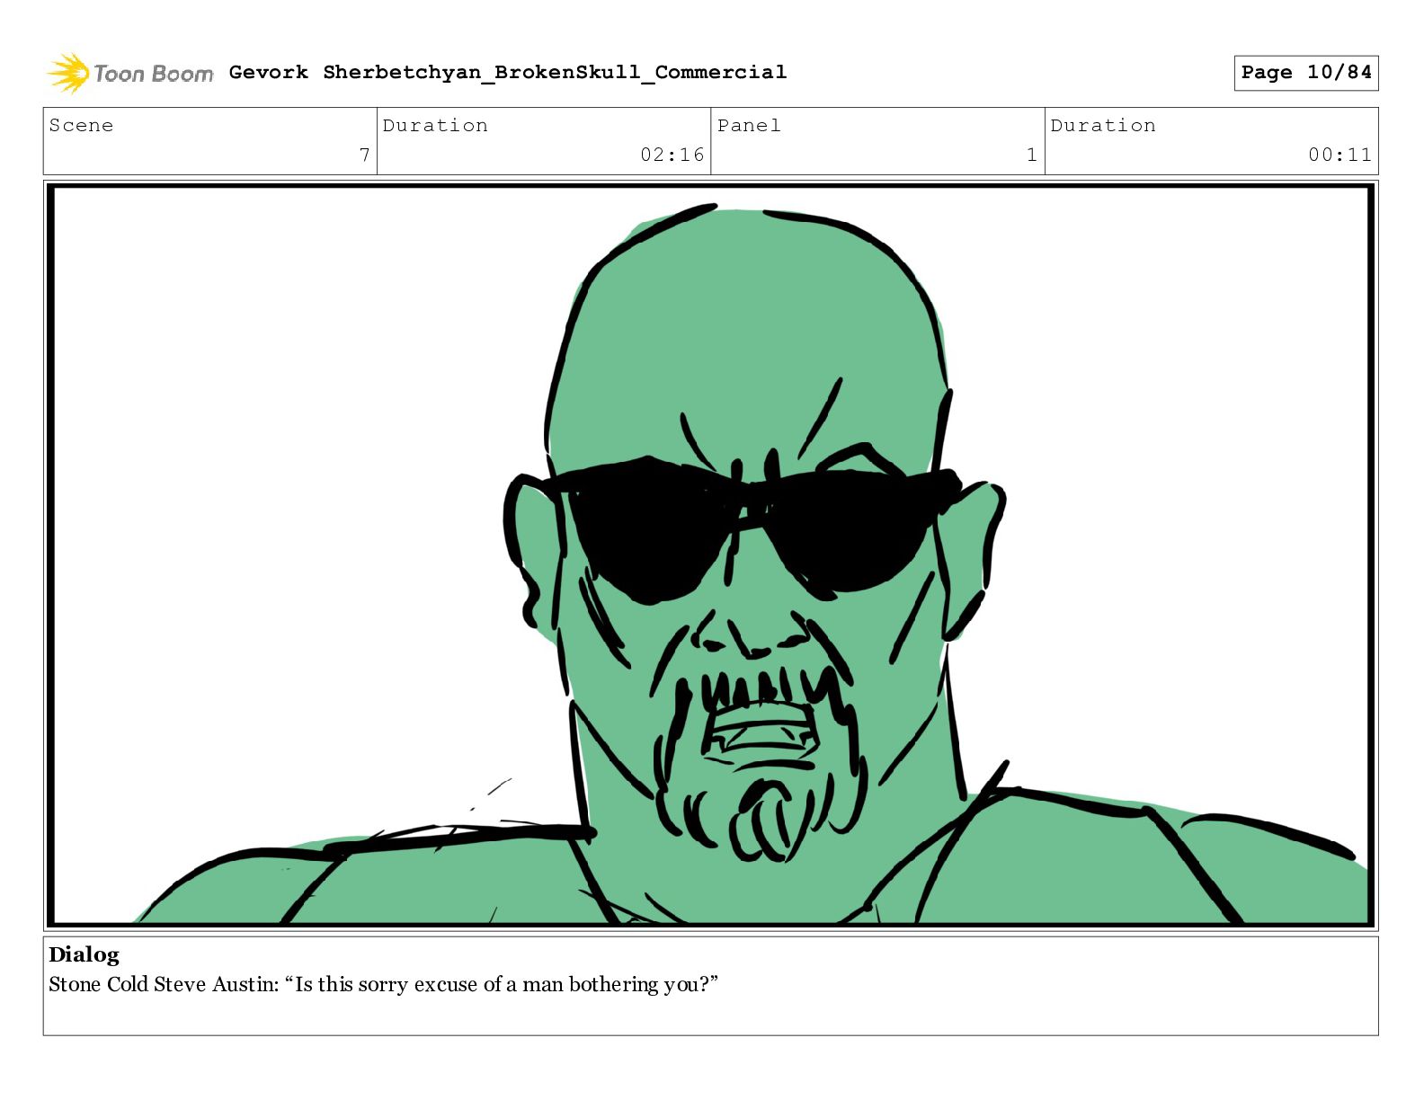Select scene number '7'
The image size is (1424, 1100).
365,155
